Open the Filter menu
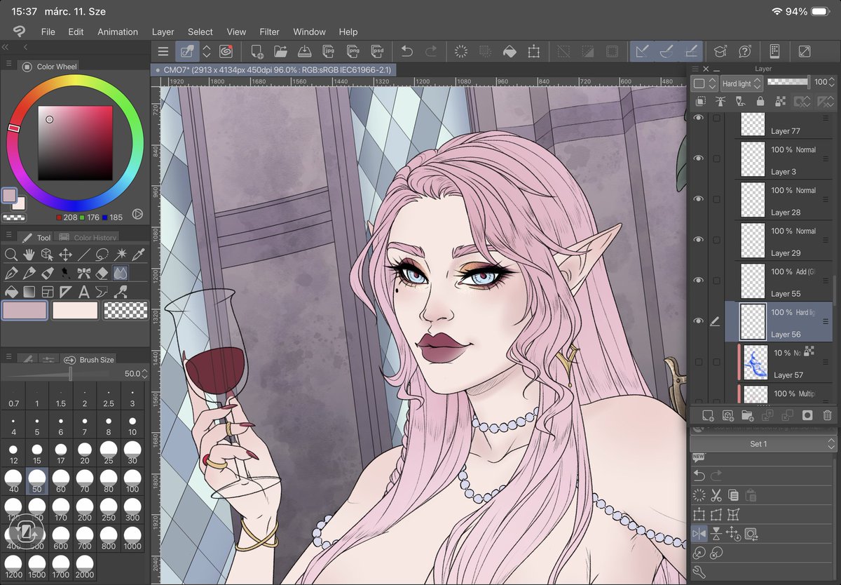 coord(269,32)
